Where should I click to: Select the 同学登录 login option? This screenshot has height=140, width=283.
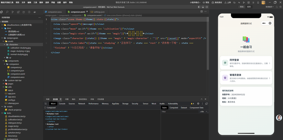click(x=246, y=63)
